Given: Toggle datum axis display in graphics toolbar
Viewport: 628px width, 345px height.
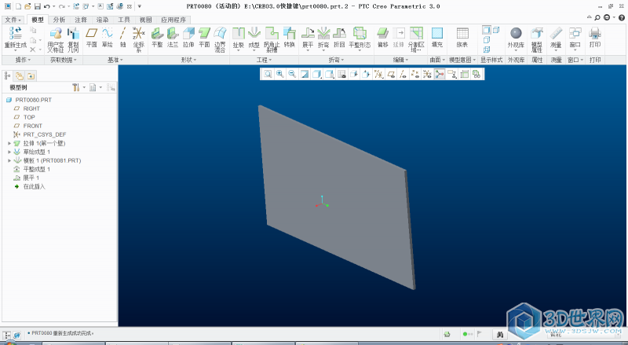Looking at the screenshot, I should [403, 74].
